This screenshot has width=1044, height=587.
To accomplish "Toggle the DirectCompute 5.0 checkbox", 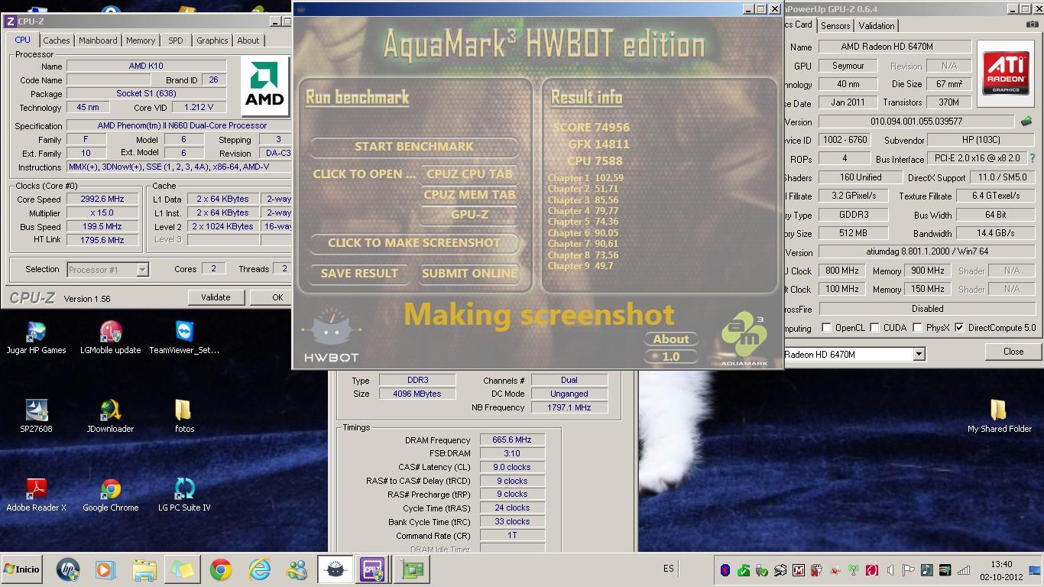I will click(x=959, y=328).
